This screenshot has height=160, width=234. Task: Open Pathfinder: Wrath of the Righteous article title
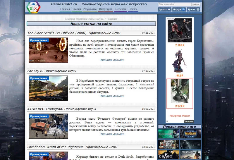click(x=72, y=147)
